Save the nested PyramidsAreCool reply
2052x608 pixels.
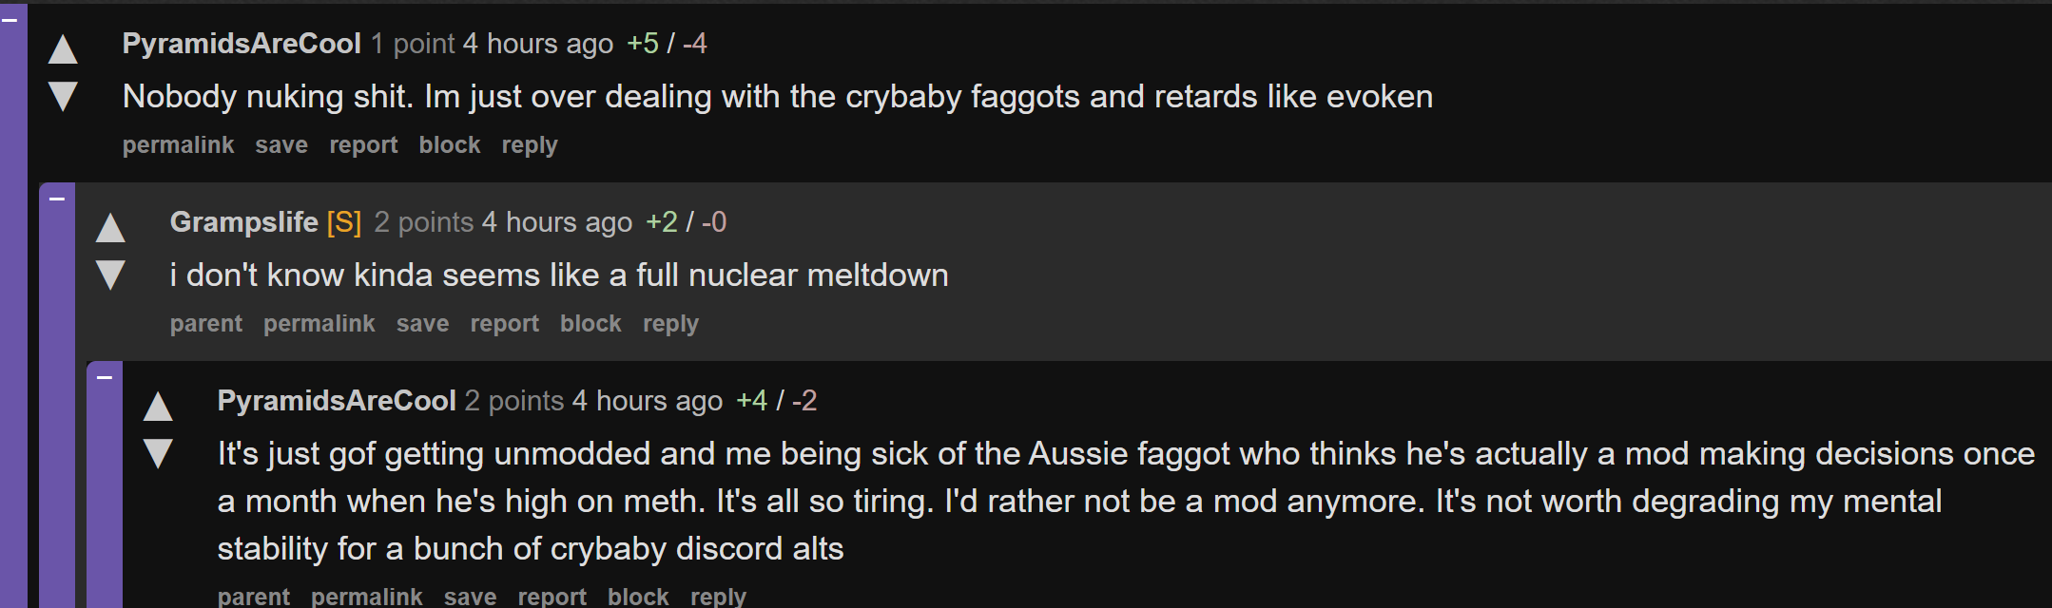click(x=470, y=597)
